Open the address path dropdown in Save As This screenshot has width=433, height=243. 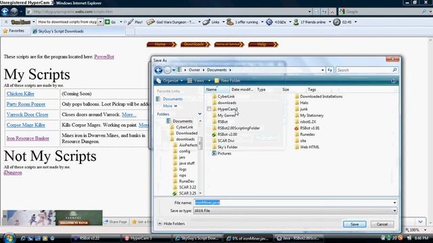323,70
